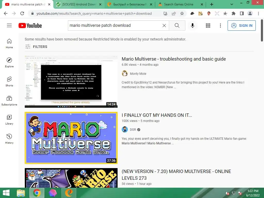Switch to the Быстрый и безопасный tab
The height and width of the screenshot is (198, 264).
130,4
